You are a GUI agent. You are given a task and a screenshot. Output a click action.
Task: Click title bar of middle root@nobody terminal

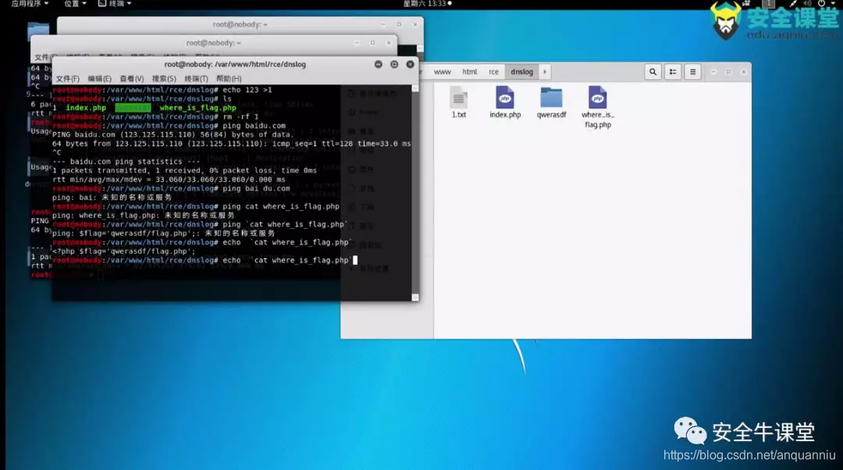(213, 42)
